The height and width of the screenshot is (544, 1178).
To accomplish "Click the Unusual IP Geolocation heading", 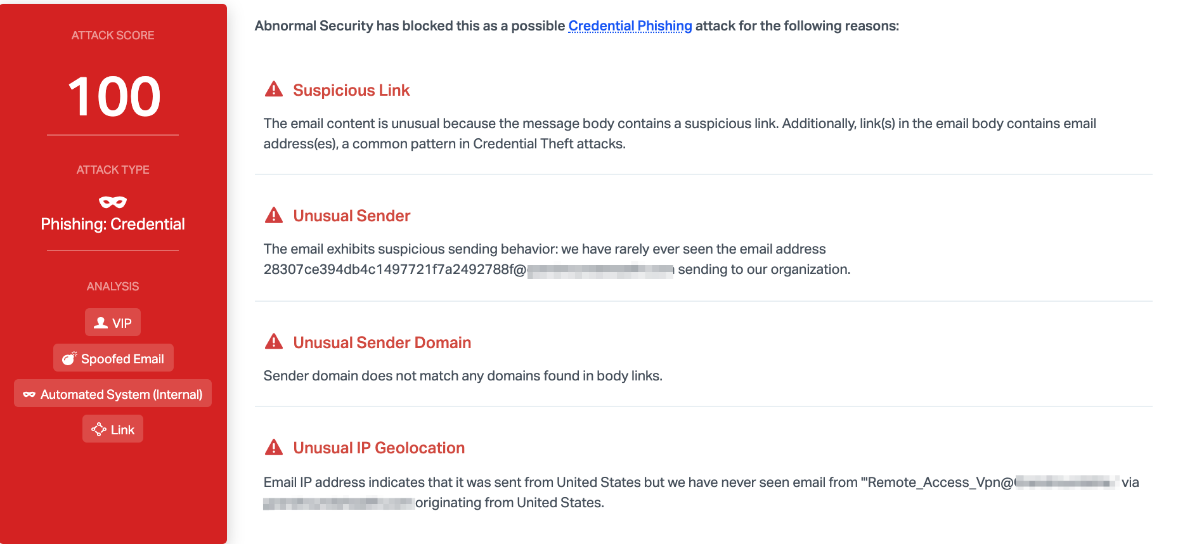I will [379, 448].
